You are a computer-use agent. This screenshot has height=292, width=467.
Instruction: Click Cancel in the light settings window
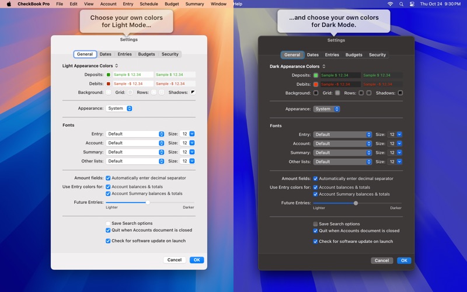tap(175, 260)
